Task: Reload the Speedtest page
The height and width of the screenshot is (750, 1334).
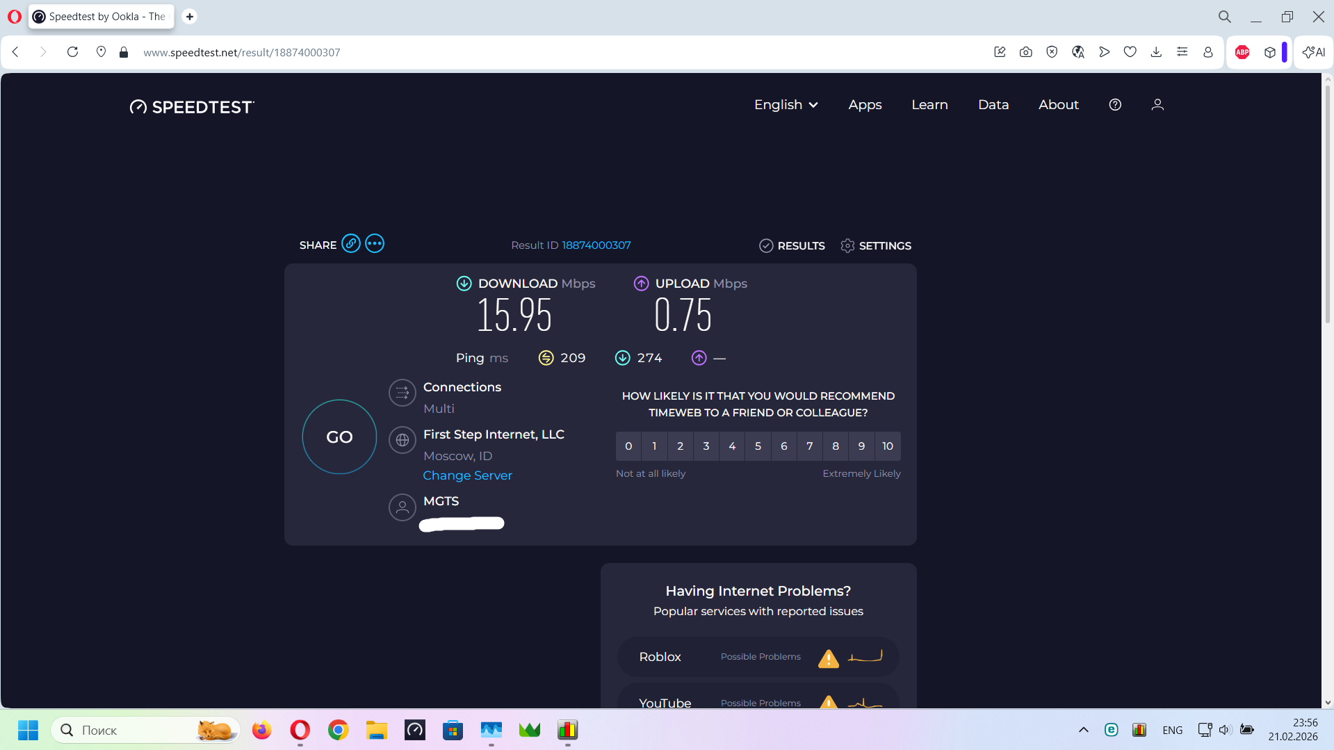Action: click(72, 52)
